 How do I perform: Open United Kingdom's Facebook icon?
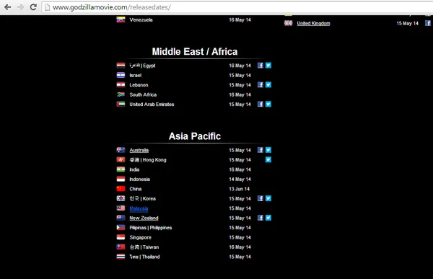point(428,23)
